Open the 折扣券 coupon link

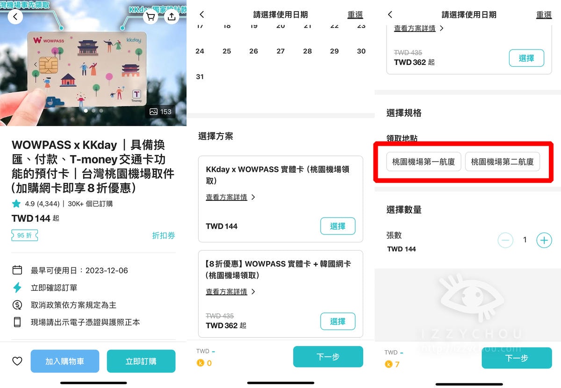pos(164,236)
